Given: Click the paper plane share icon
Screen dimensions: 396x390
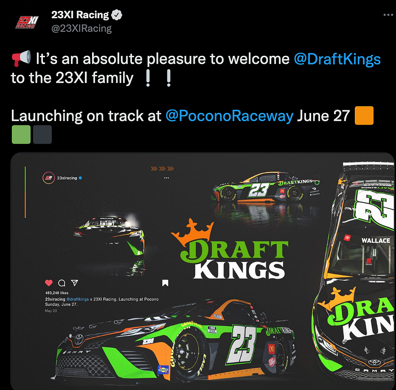Looking at the screenshot, I should coord(75,283).
